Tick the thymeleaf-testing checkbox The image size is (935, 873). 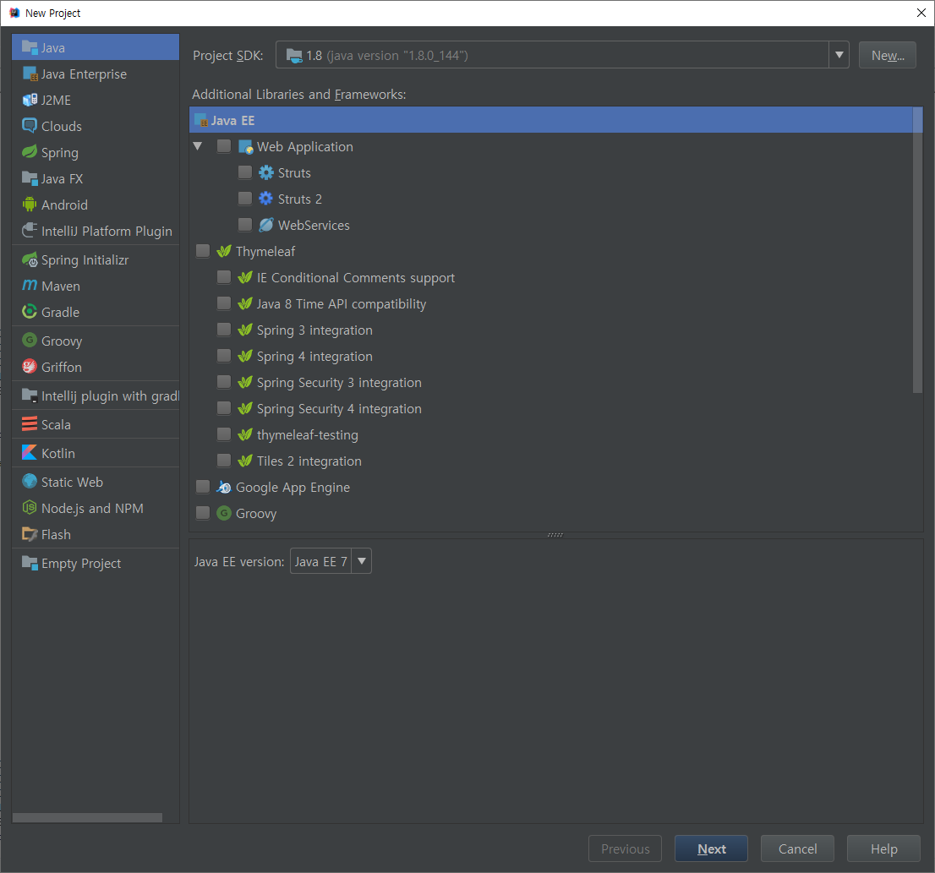[x=224, y=434]
